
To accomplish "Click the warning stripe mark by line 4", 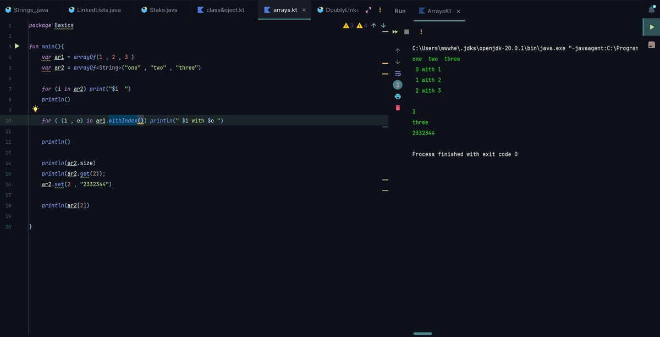I will pos(385,63).
